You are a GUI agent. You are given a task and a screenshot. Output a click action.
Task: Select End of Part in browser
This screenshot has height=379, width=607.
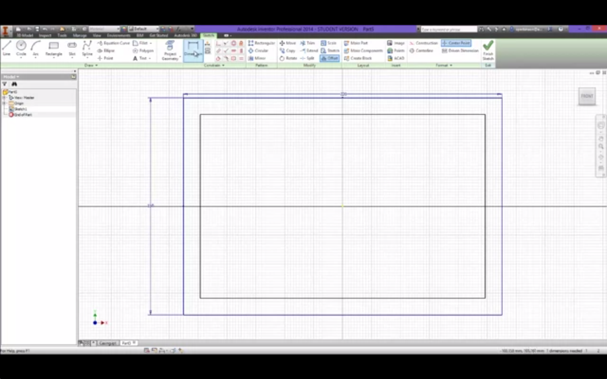(x=20, y=115)
